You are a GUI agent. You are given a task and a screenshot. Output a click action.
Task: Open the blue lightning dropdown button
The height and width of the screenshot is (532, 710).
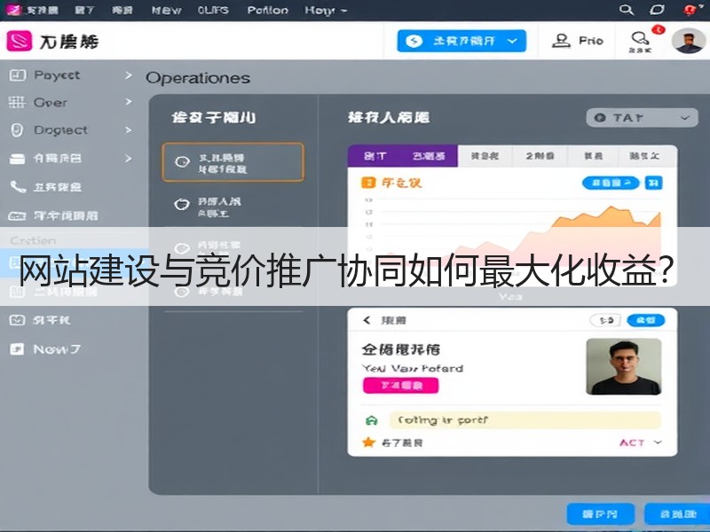pos(461,41)
